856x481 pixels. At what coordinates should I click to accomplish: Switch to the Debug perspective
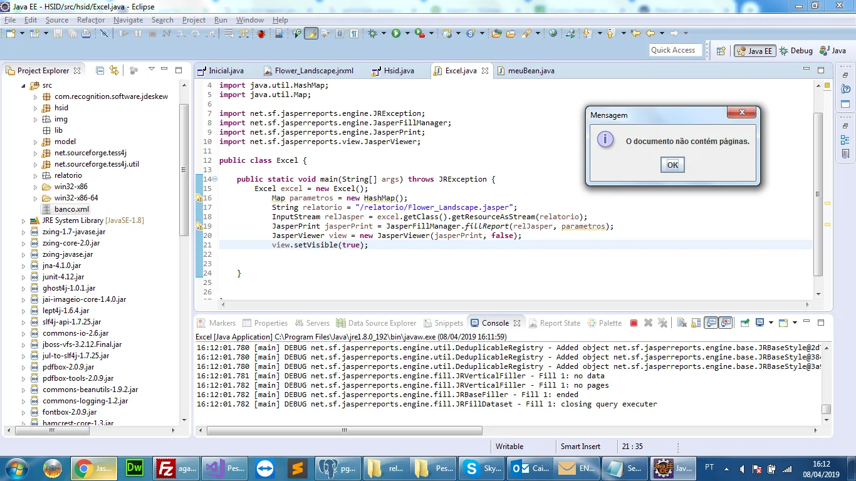(x=795, y=51)
